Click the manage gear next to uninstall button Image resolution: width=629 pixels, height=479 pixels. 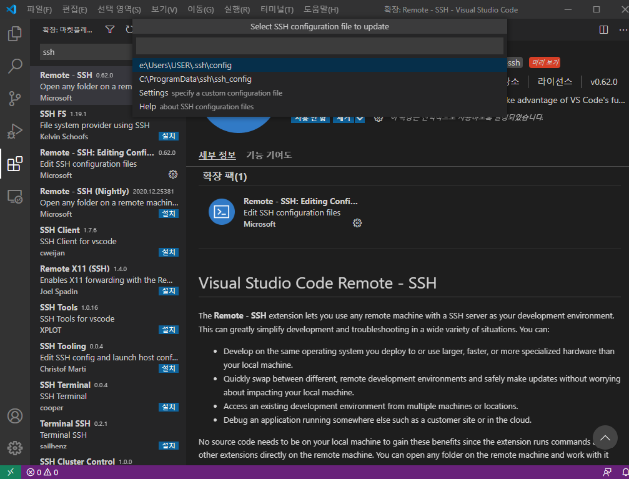click(x=378, y=118)
